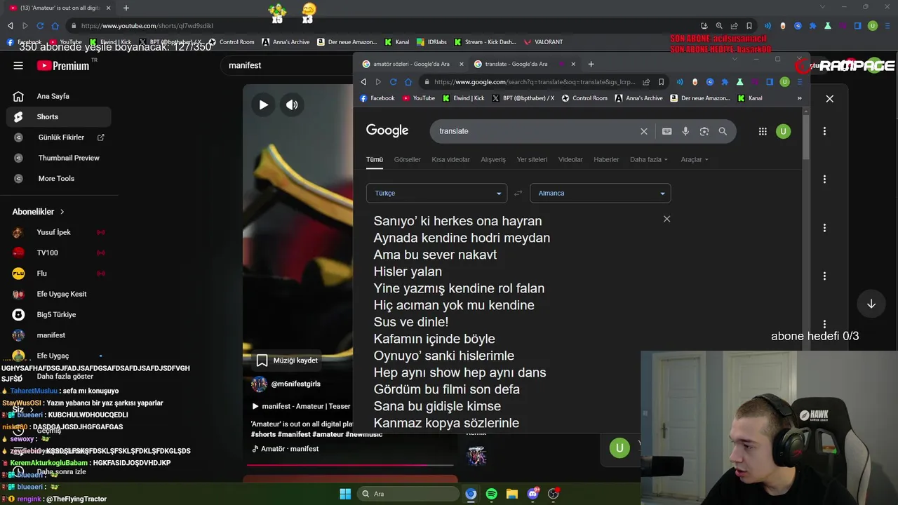The image size is (898, 505).
Task: Click the Google search address bar
Action: coord(535,81)
